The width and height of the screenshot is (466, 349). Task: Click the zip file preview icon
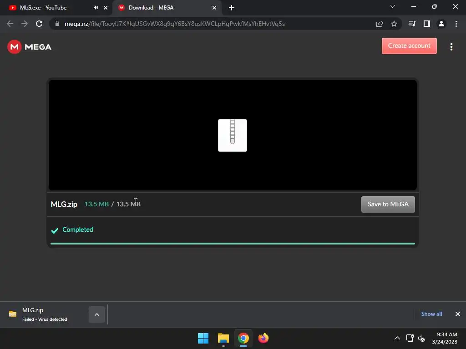[x=233, y=135]
